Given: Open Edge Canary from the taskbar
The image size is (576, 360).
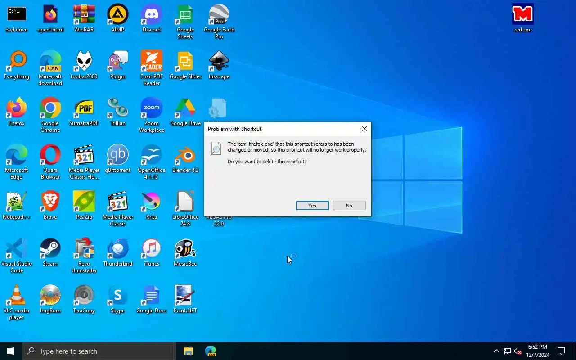Looking at the screenshot, I should coord(211,351).
